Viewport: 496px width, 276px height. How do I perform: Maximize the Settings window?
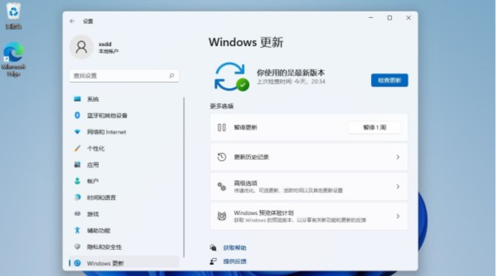(390, 18)
